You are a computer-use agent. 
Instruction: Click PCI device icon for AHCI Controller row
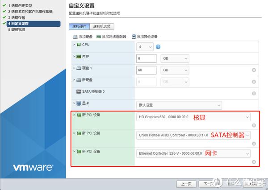(x=79, y=133)
